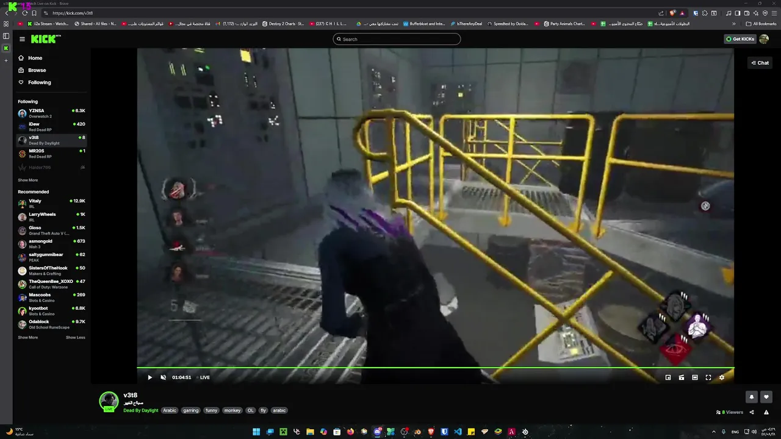Image resolution: width=781 pixels, height=439 pixels.
Task: Open Vitaly recommended channel
Action: [51, 204]
